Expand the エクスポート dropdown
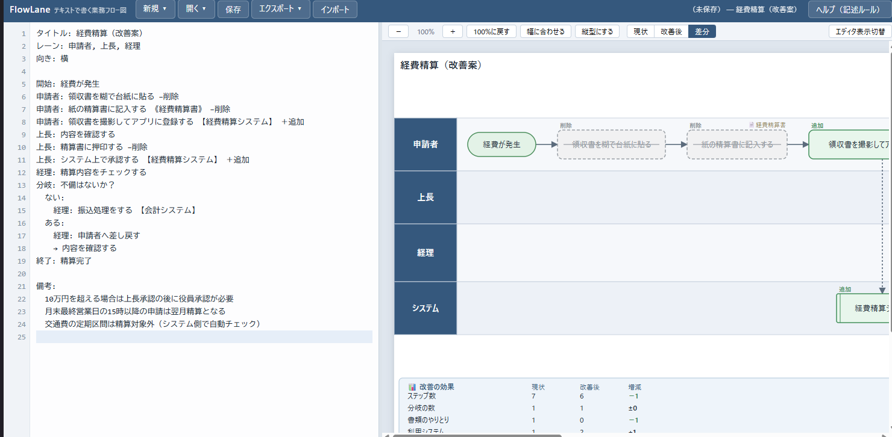Image resolution: width=892 pixels, height=437 pixels. click(x=281, y=9)
